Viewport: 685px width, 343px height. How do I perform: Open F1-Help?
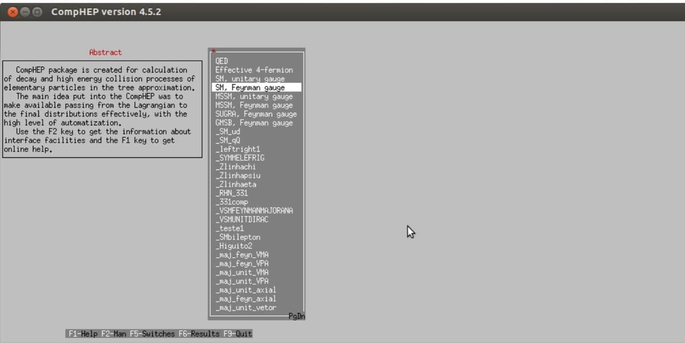(83, 333)
